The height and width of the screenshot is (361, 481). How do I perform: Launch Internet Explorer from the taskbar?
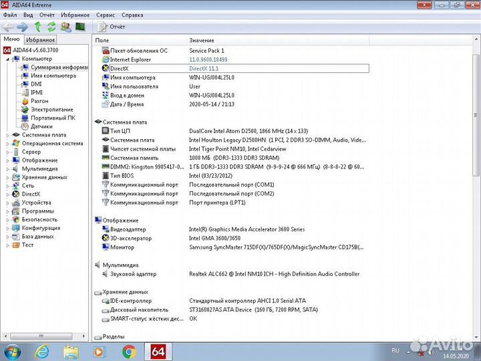[42, 352]
